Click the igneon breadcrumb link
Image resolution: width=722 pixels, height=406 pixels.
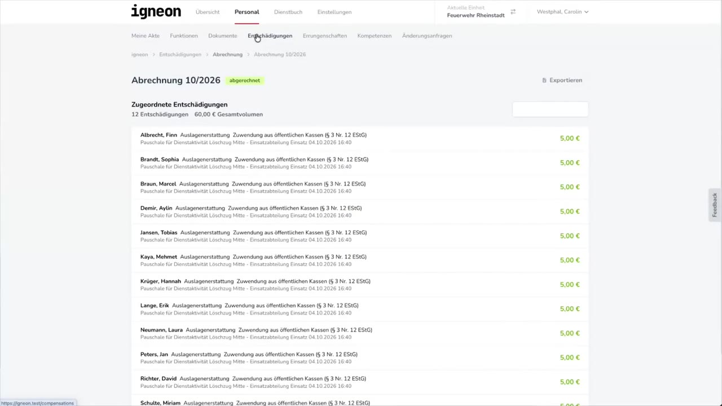(139, 54)
